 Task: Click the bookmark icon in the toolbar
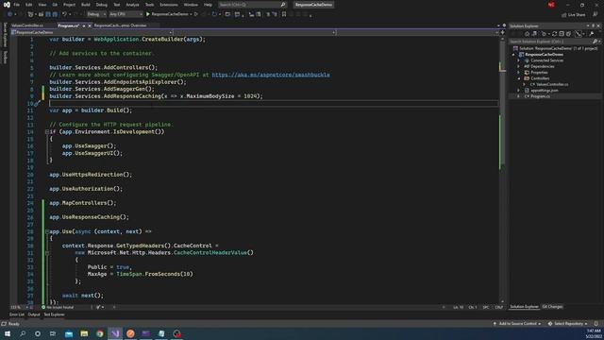pos(284,14)
